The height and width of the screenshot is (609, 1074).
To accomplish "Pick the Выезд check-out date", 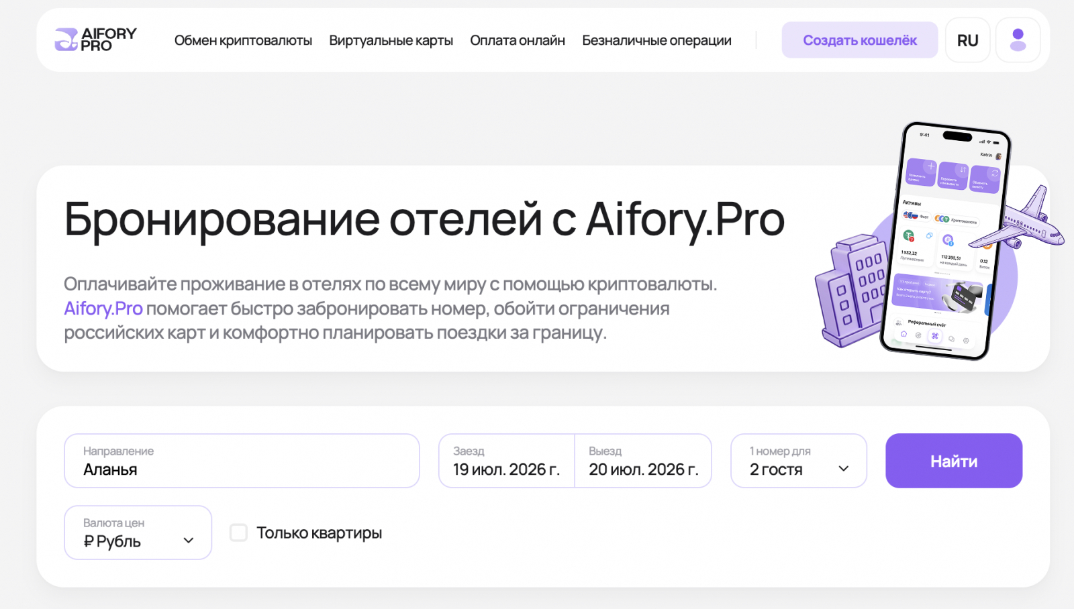I will tap(643, 461).
